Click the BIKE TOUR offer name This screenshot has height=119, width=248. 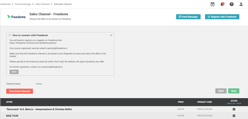click(x=12, y=116)
